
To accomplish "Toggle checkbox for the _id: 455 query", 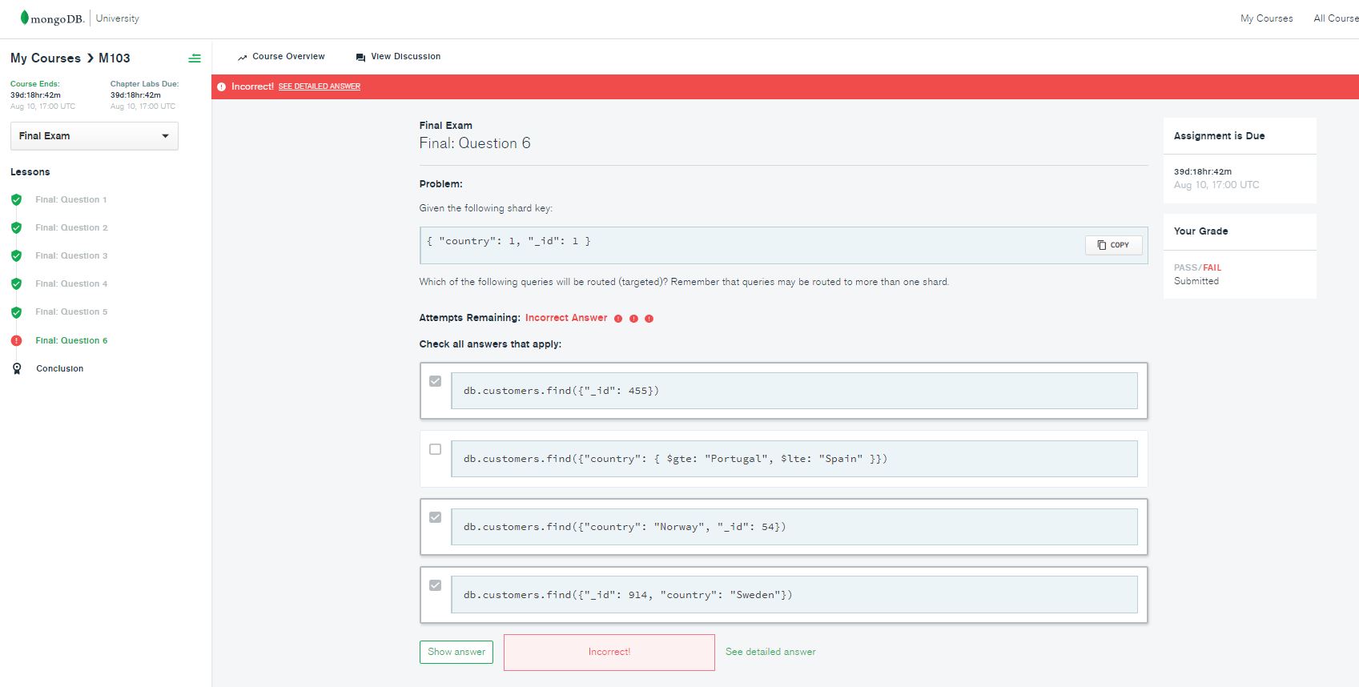I will 435,381.
